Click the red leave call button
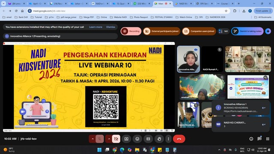This screenshot has width=274, height=154. 179,139
